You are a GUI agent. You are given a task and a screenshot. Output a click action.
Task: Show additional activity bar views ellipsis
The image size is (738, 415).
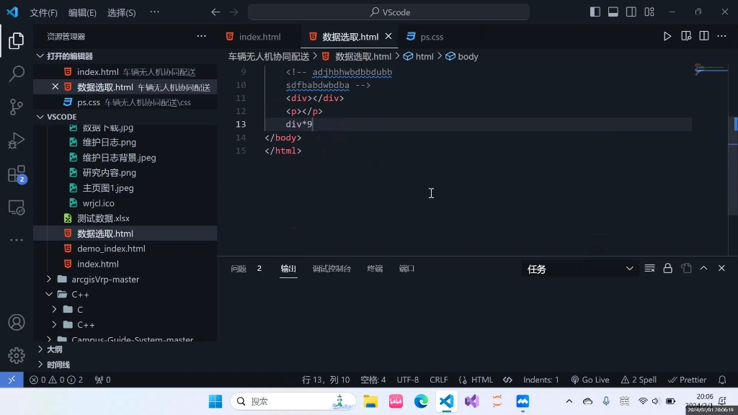[x=16, y=240]
